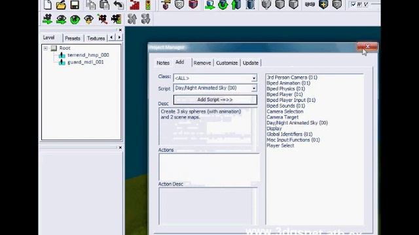Click the Copy icon in the toolbar
The width and height of the screenshot is (419, 235).
click(x=91, y=5)
